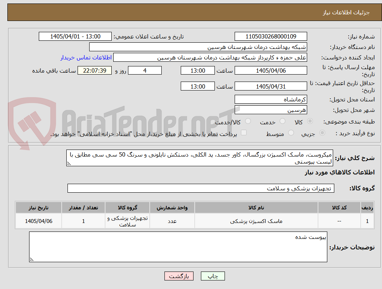This screenshot has height=289, width=382.
Task: Click the واحد شمارش column header
Action: [x=172, y=207]
